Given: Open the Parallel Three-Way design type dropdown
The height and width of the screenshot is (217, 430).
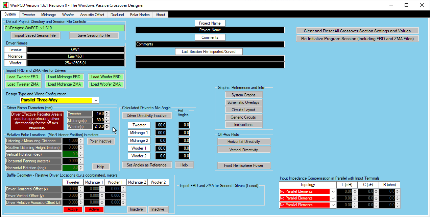Looking at the screenshot, I should pos(96,100).
